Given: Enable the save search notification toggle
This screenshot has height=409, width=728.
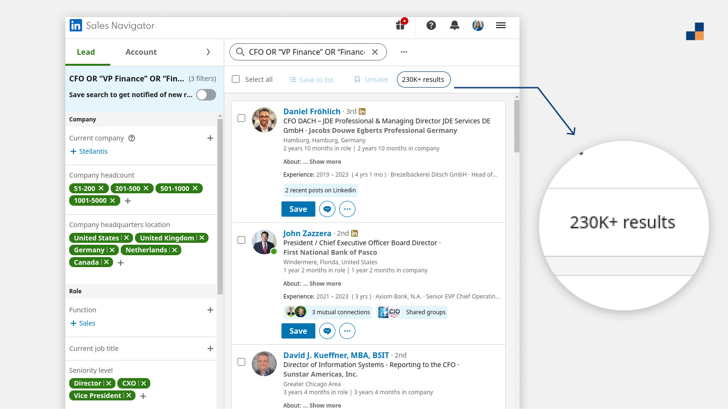Looking at the screenshot, I should coord(206,95).
